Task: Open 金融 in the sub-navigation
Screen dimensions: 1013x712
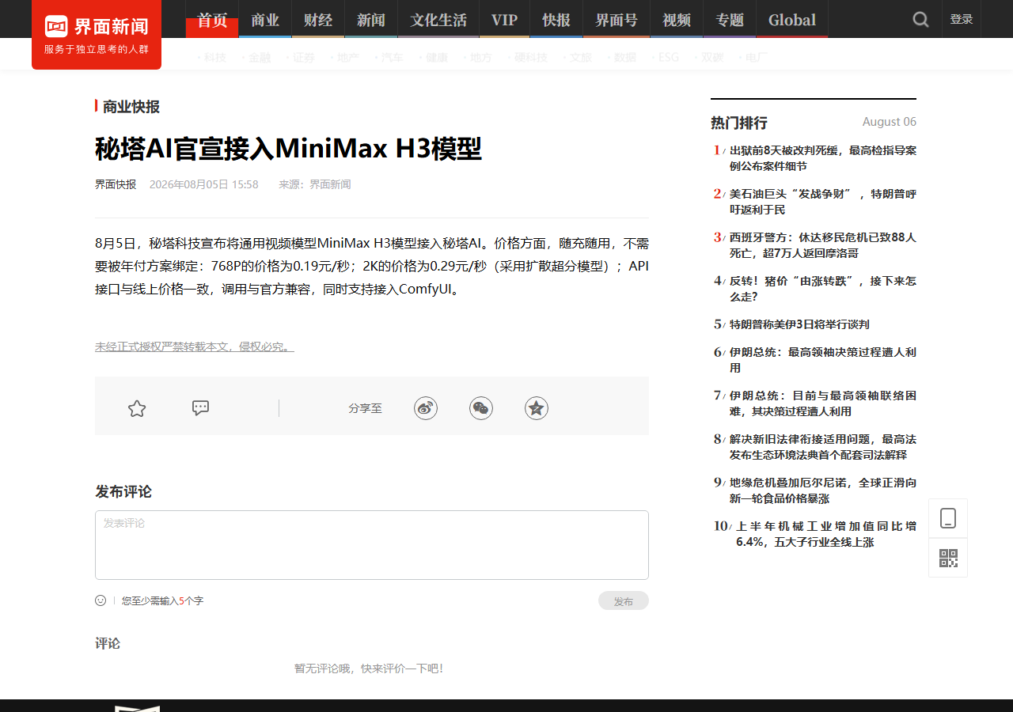Action: point(260,58)
